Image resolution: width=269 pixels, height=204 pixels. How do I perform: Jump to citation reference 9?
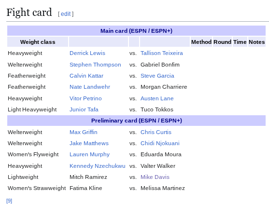pyautogui.click(x=9, y=201)
